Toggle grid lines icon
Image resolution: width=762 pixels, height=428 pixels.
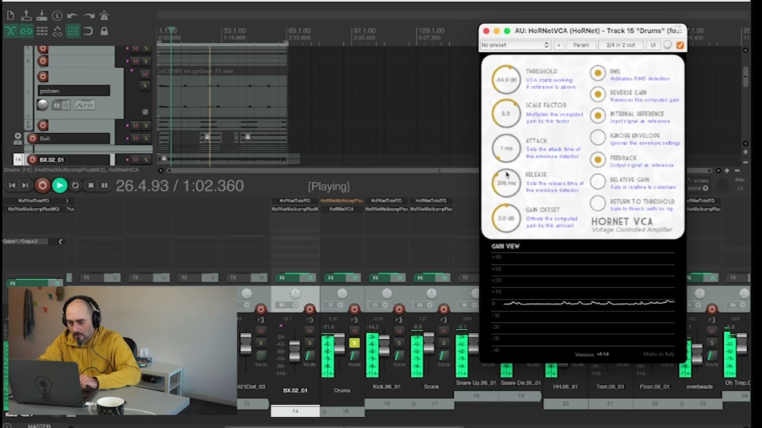(73, 31)
